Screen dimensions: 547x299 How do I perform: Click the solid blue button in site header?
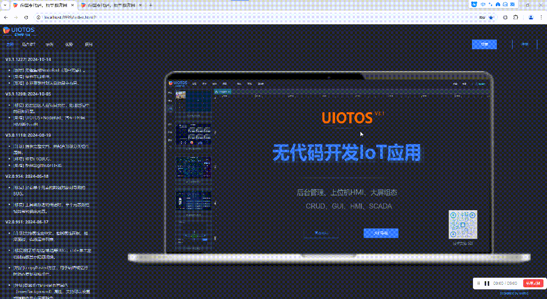[x=484, y=44]
